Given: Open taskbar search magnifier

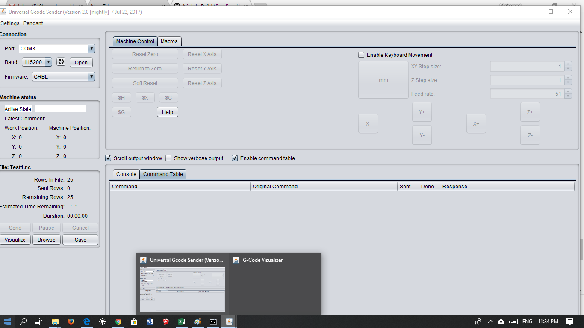Looking at the screenshot, I should 24,322.
